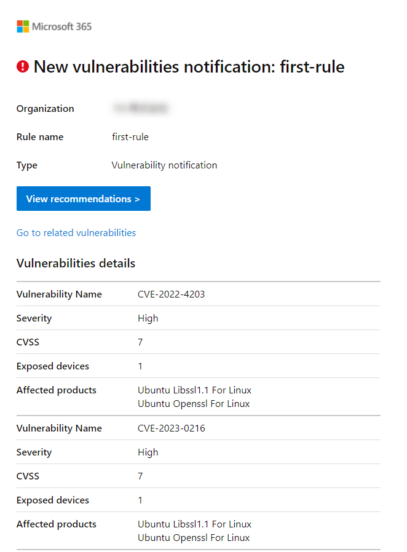Open View recommendations button
Screen dimensions: 407x552
[x=84, y=199]
